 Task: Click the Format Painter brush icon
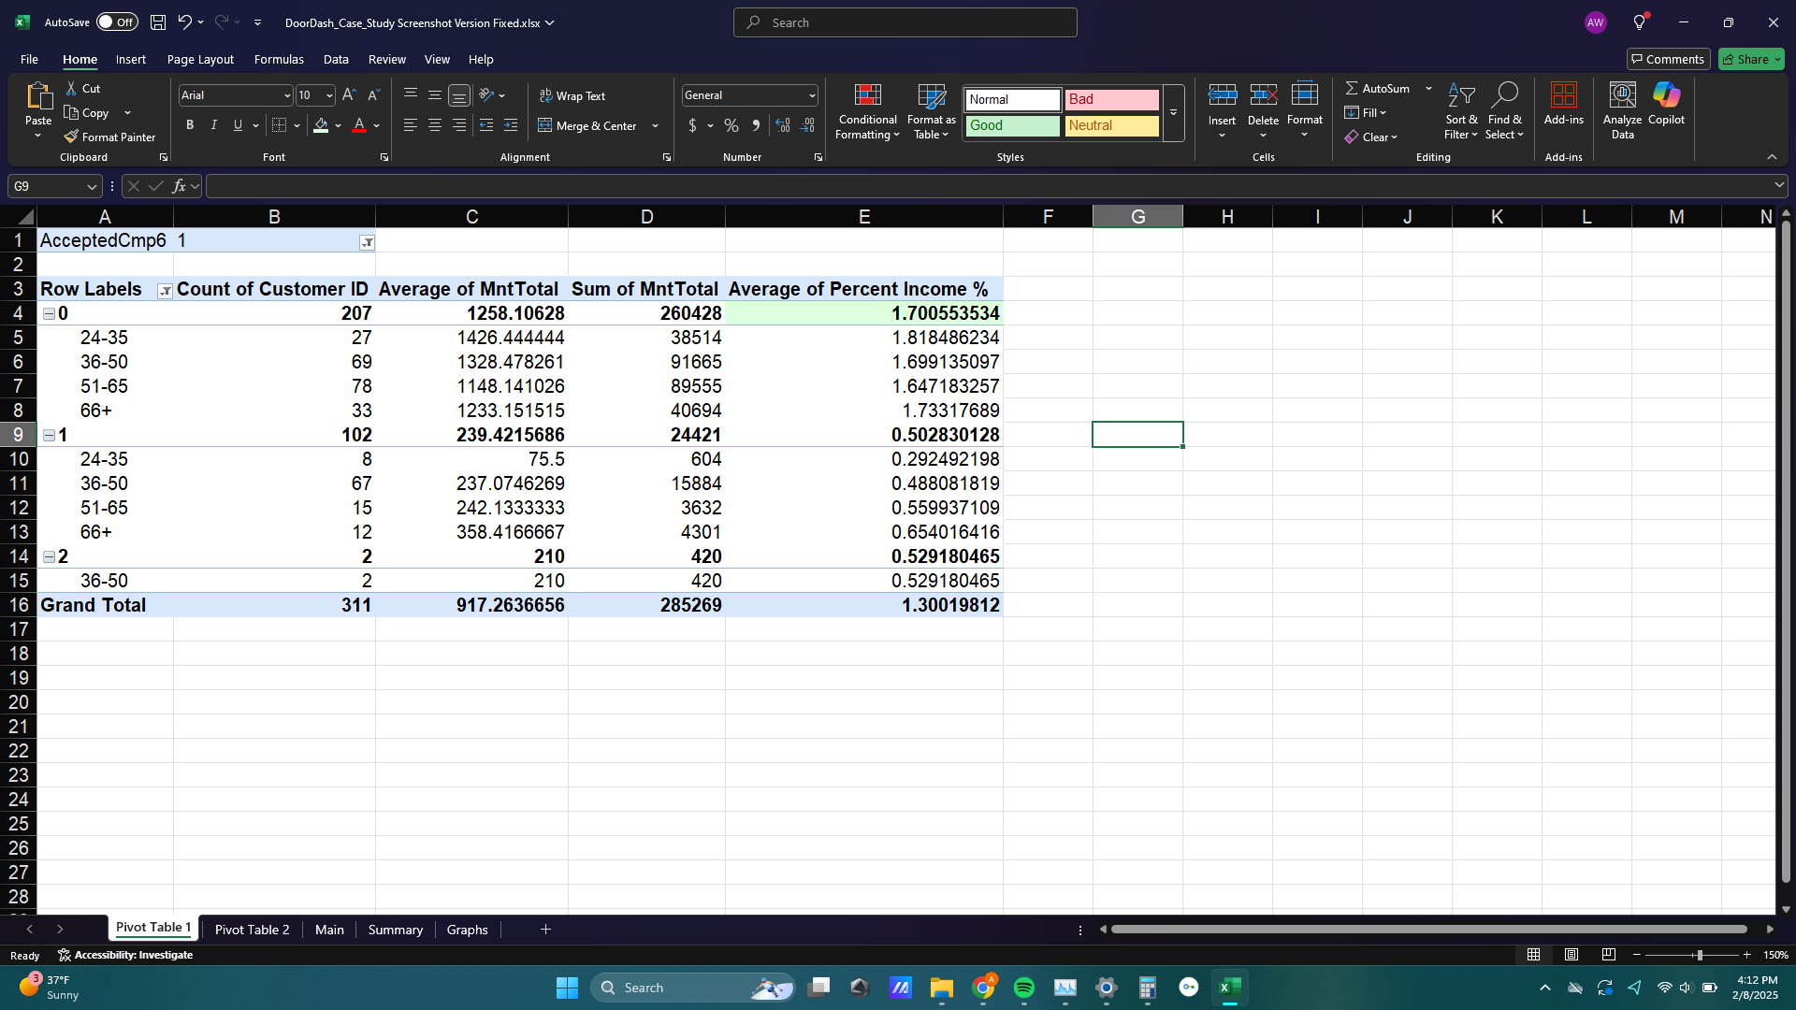[71, 137]
